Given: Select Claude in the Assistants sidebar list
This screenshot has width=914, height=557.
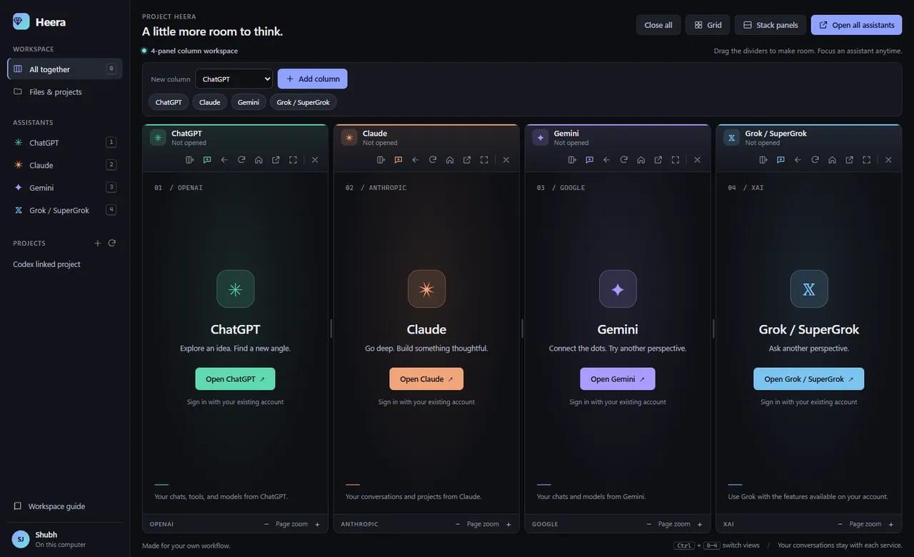Looking at the screenshot, I should [x=65, y=165].
